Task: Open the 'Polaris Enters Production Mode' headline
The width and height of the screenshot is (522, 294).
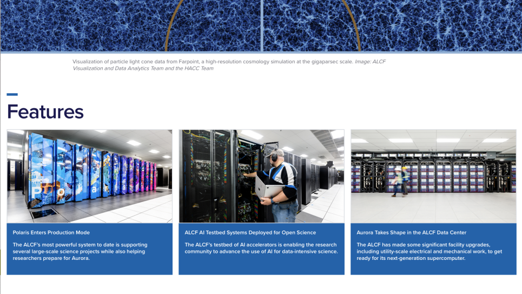Action: coord(51,232)
